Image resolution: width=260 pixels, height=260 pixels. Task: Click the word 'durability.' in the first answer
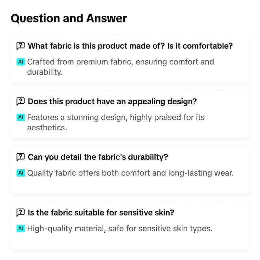pos(45,72)
